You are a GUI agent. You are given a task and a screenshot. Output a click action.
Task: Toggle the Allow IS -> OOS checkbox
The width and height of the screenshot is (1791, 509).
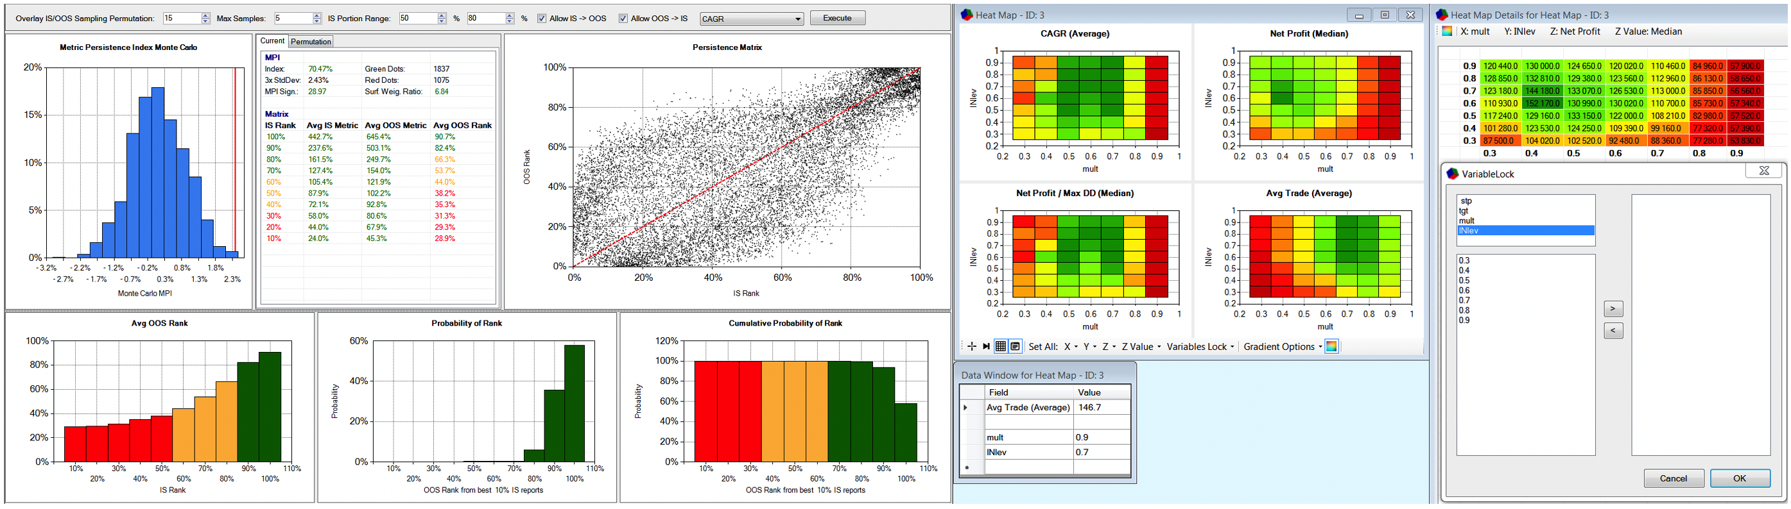[x=542, y=19]
